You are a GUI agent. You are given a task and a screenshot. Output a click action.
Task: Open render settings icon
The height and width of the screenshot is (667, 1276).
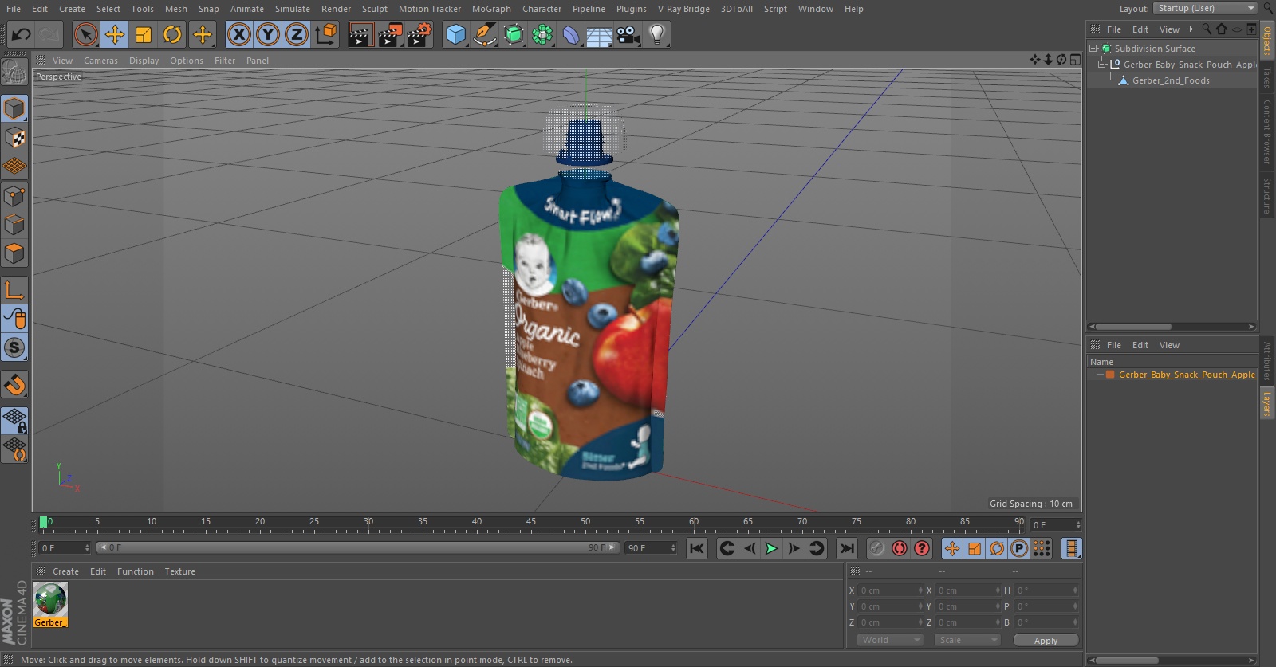[419, 34]
